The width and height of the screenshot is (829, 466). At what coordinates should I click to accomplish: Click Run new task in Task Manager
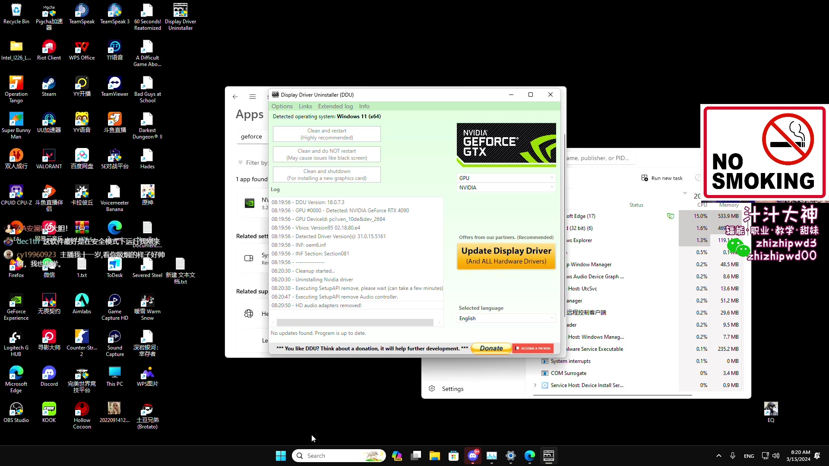coord(662,178)
